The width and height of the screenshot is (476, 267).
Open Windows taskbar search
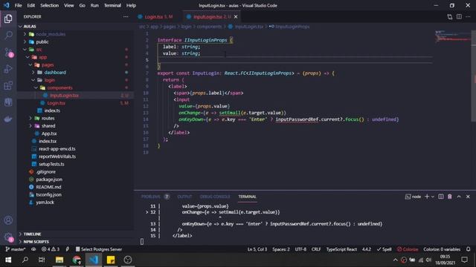click(x=25, y=260)
